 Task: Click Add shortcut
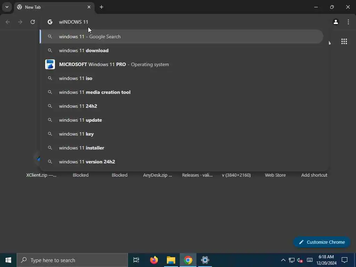pyautogui.click(x=314, y=175)
